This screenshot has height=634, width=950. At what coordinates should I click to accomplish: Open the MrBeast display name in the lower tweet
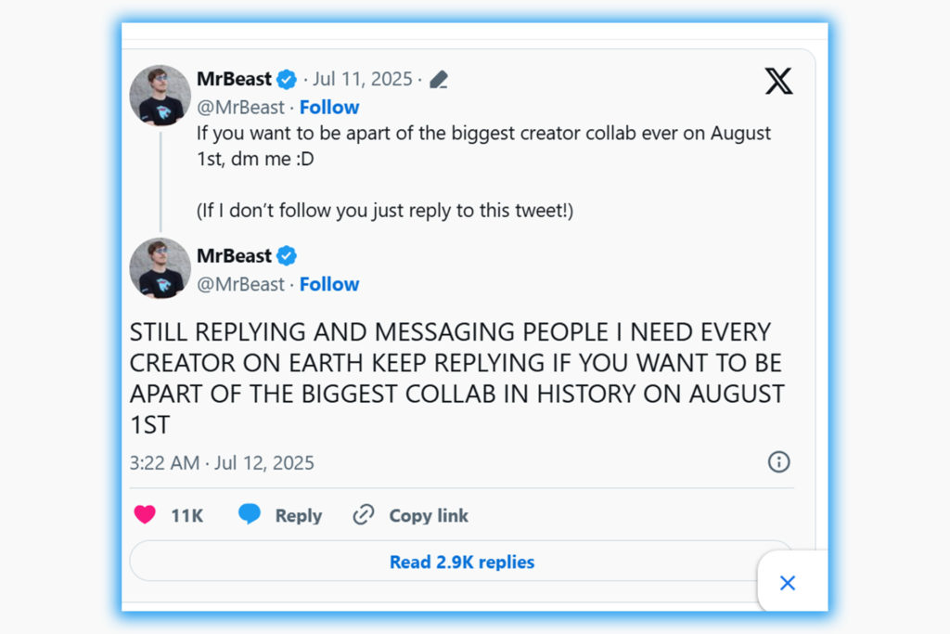tap(234, 256)
